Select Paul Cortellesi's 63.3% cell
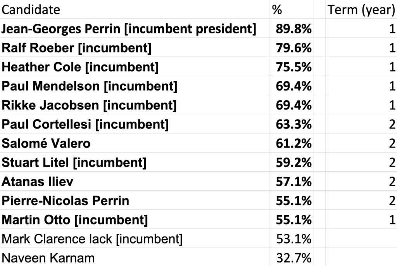The image size is (397, 266). 292,124
